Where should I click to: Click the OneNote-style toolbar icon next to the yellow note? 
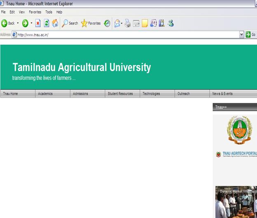tap(153, 23)
